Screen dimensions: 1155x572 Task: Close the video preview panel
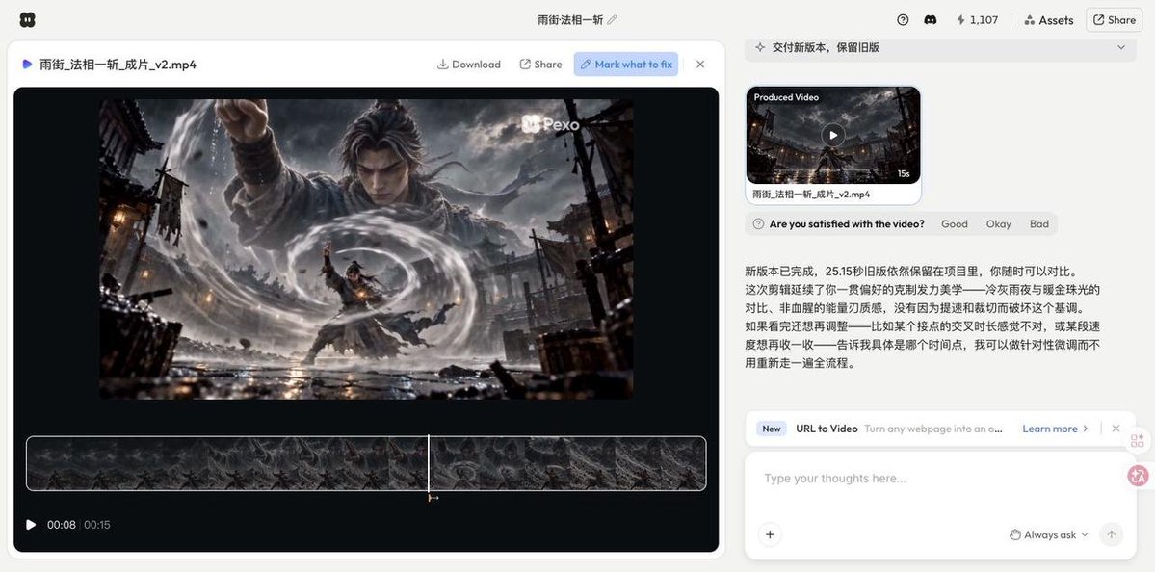(x=700, y=65)
